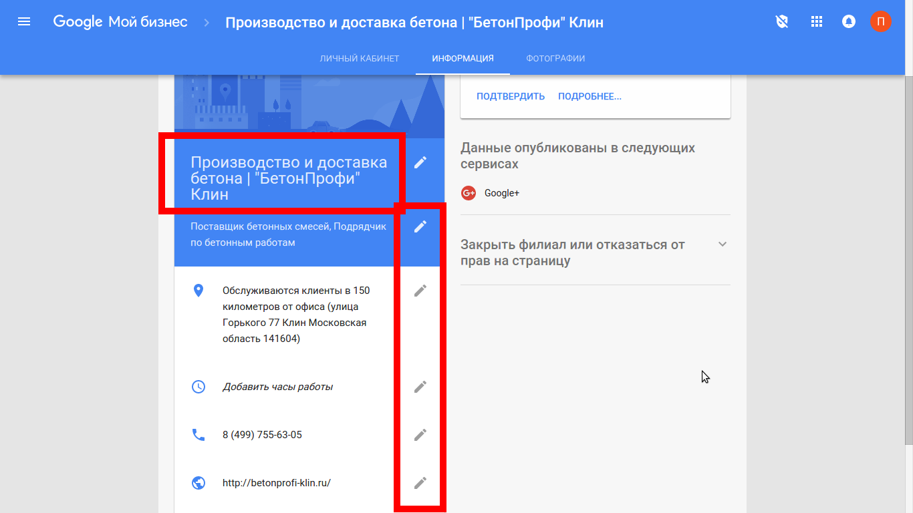The height and width of the screenshot is (513, 913).
Task: Click the betonprofi-klin.ru URL text
Action: pyautogui.click(x=277, y=483)
